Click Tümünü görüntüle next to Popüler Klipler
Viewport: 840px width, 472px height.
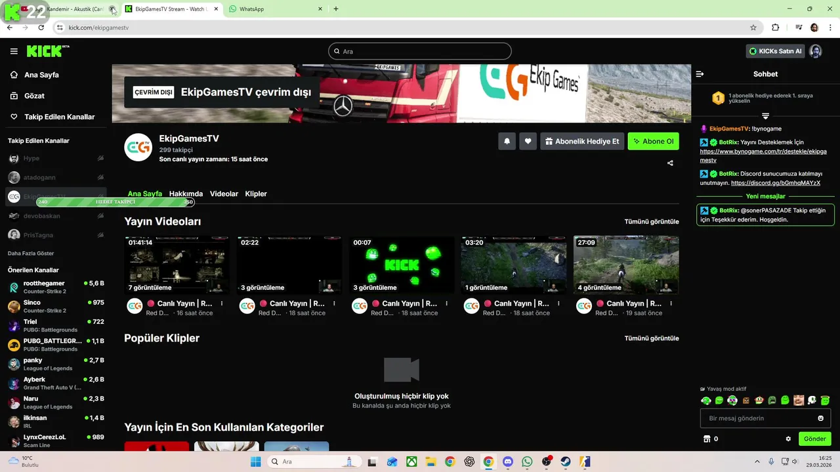(x=652, y=338)
